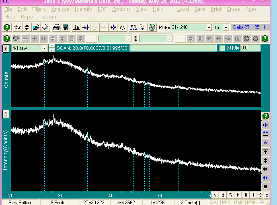Toggle the 'v' display button

pyautogui.click(x=215, y=195)
